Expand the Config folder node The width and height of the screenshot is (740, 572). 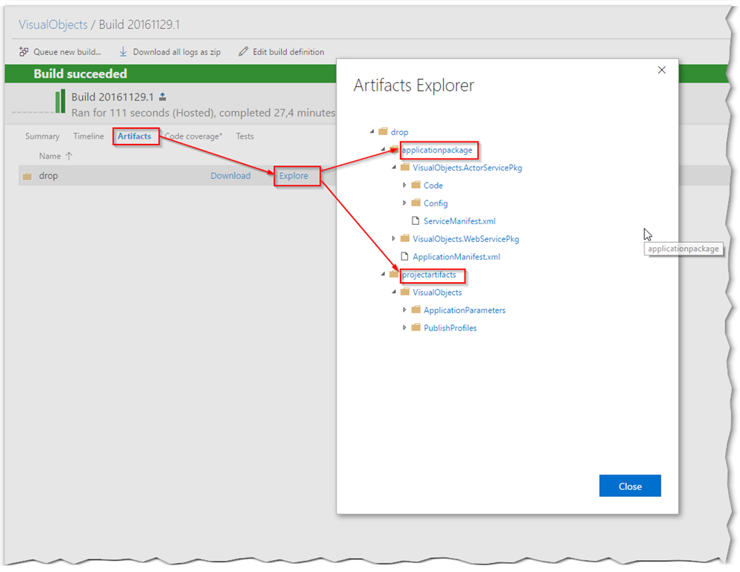[x=404, y=203]
